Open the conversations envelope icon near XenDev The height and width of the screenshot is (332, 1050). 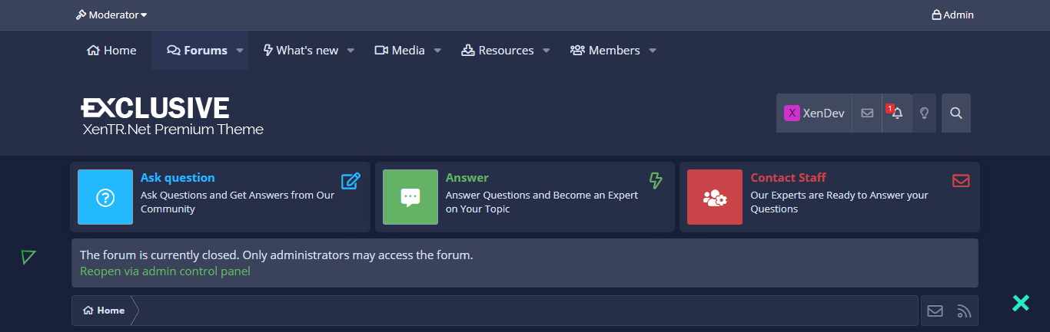pos(867,113)
